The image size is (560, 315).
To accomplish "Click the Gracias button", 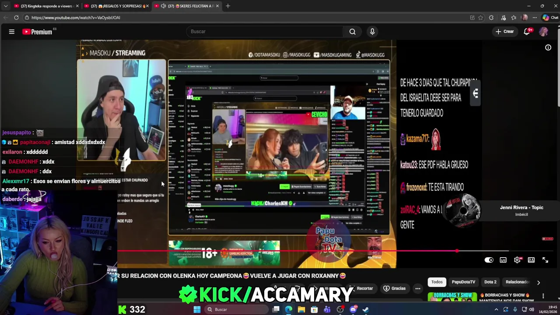I will [x=395, y=288].
